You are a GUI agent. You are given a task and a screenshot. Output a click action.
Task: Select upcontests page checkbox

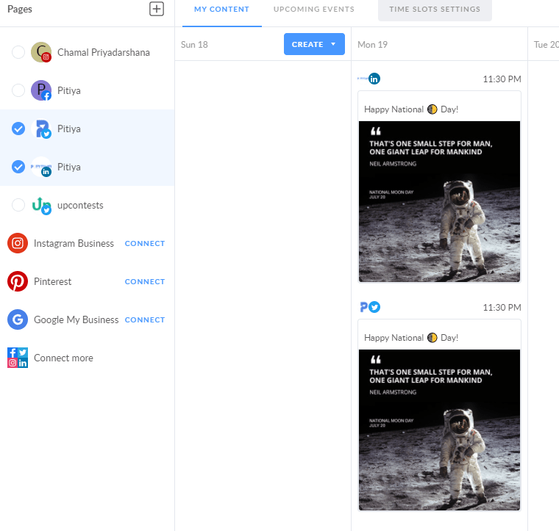point(18,205)
